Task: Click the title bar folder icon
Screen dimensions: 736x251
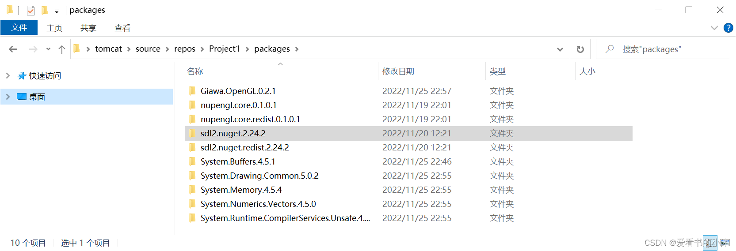Action: click(10, 10)
